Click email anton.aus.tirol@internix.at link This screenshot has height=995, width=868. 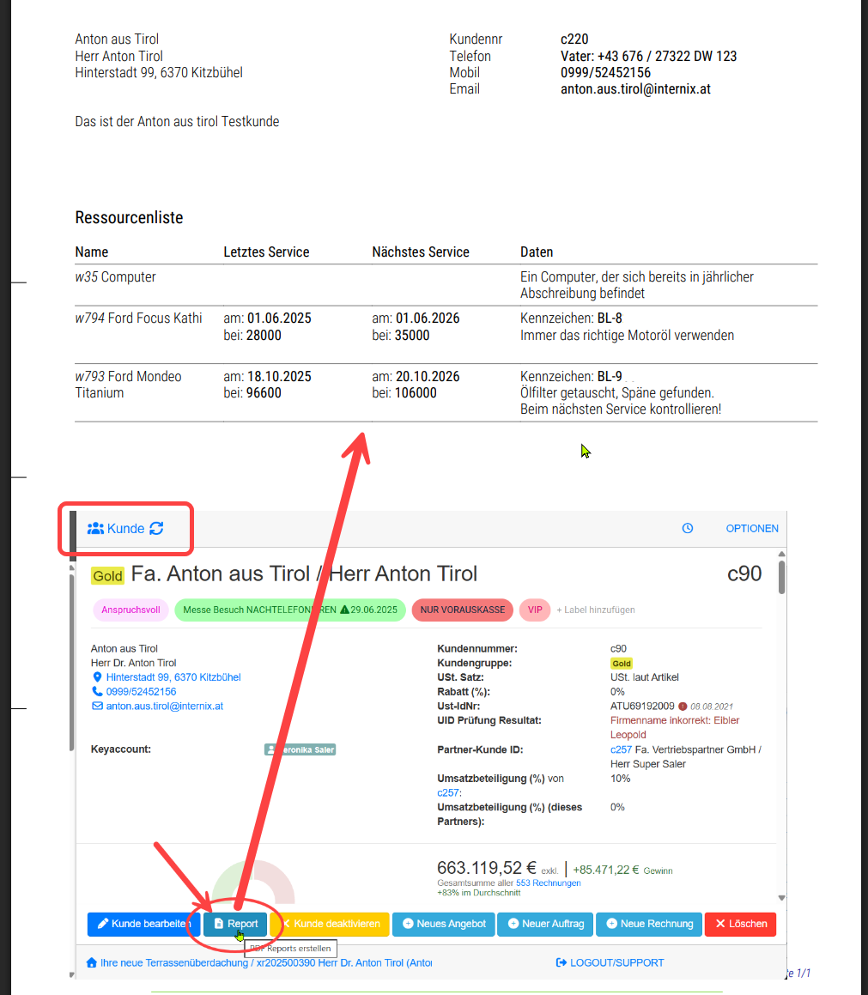pyautogui.click(x=164, y=707)
